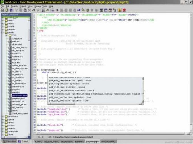This screenshot has width=193, height=144.
Task: Click the INS indicator in status bar
Action: (50, 137)
